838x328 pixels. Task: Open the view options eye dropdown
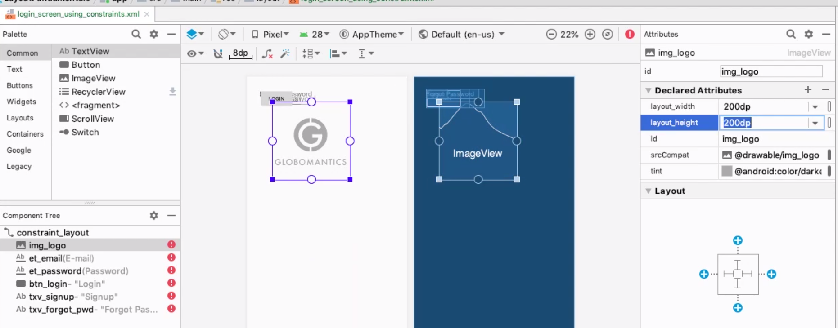[x=195, y=53]
